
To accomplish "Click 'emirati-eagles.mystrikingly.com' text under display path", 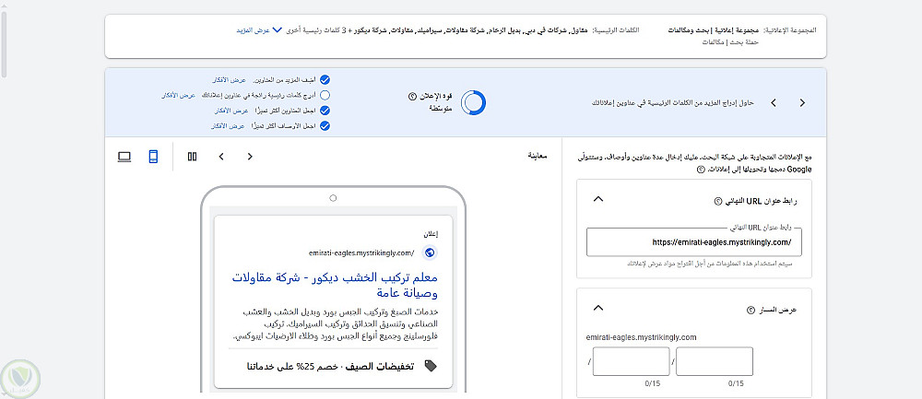I will tap(642, 337).
